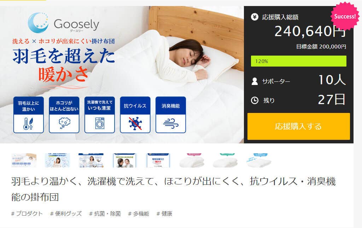Click the clock icon next to 残り
This screenshot has height=228, width=362.
coord(255,100)
